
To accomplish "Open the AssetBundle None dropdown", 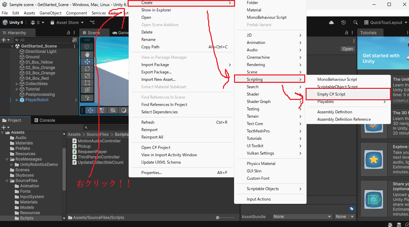I will pos(302,216).
